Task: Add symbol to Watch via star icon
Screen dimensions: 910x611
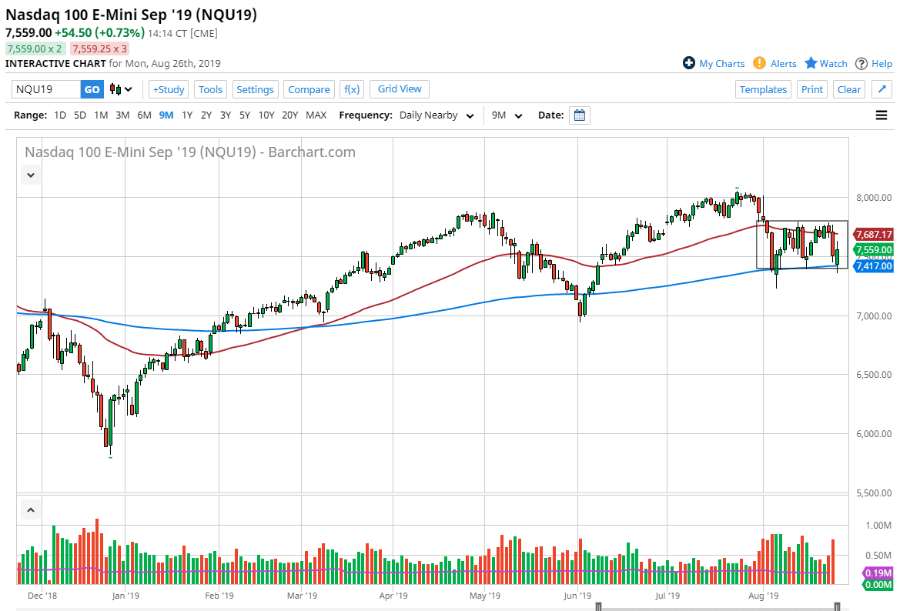Action: pos(812,63)
